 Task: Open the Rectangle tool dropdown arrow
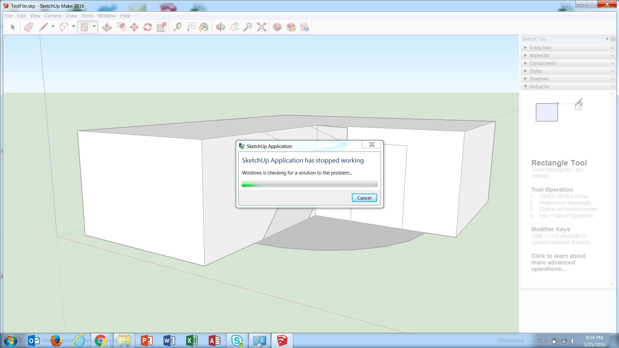click(x=94, y=27)
